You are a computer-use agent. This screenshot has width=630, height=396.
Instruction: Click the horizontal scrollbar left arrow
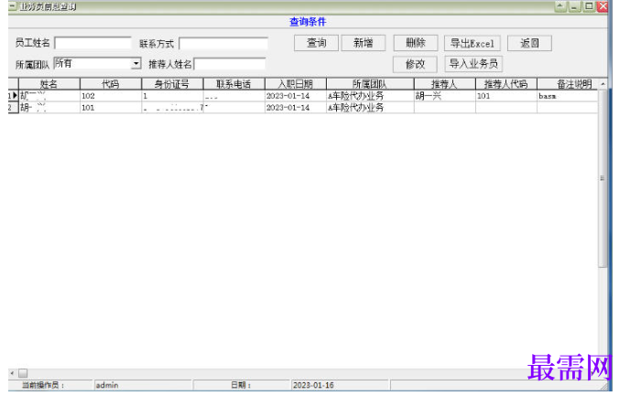click(x=12, y=373)
